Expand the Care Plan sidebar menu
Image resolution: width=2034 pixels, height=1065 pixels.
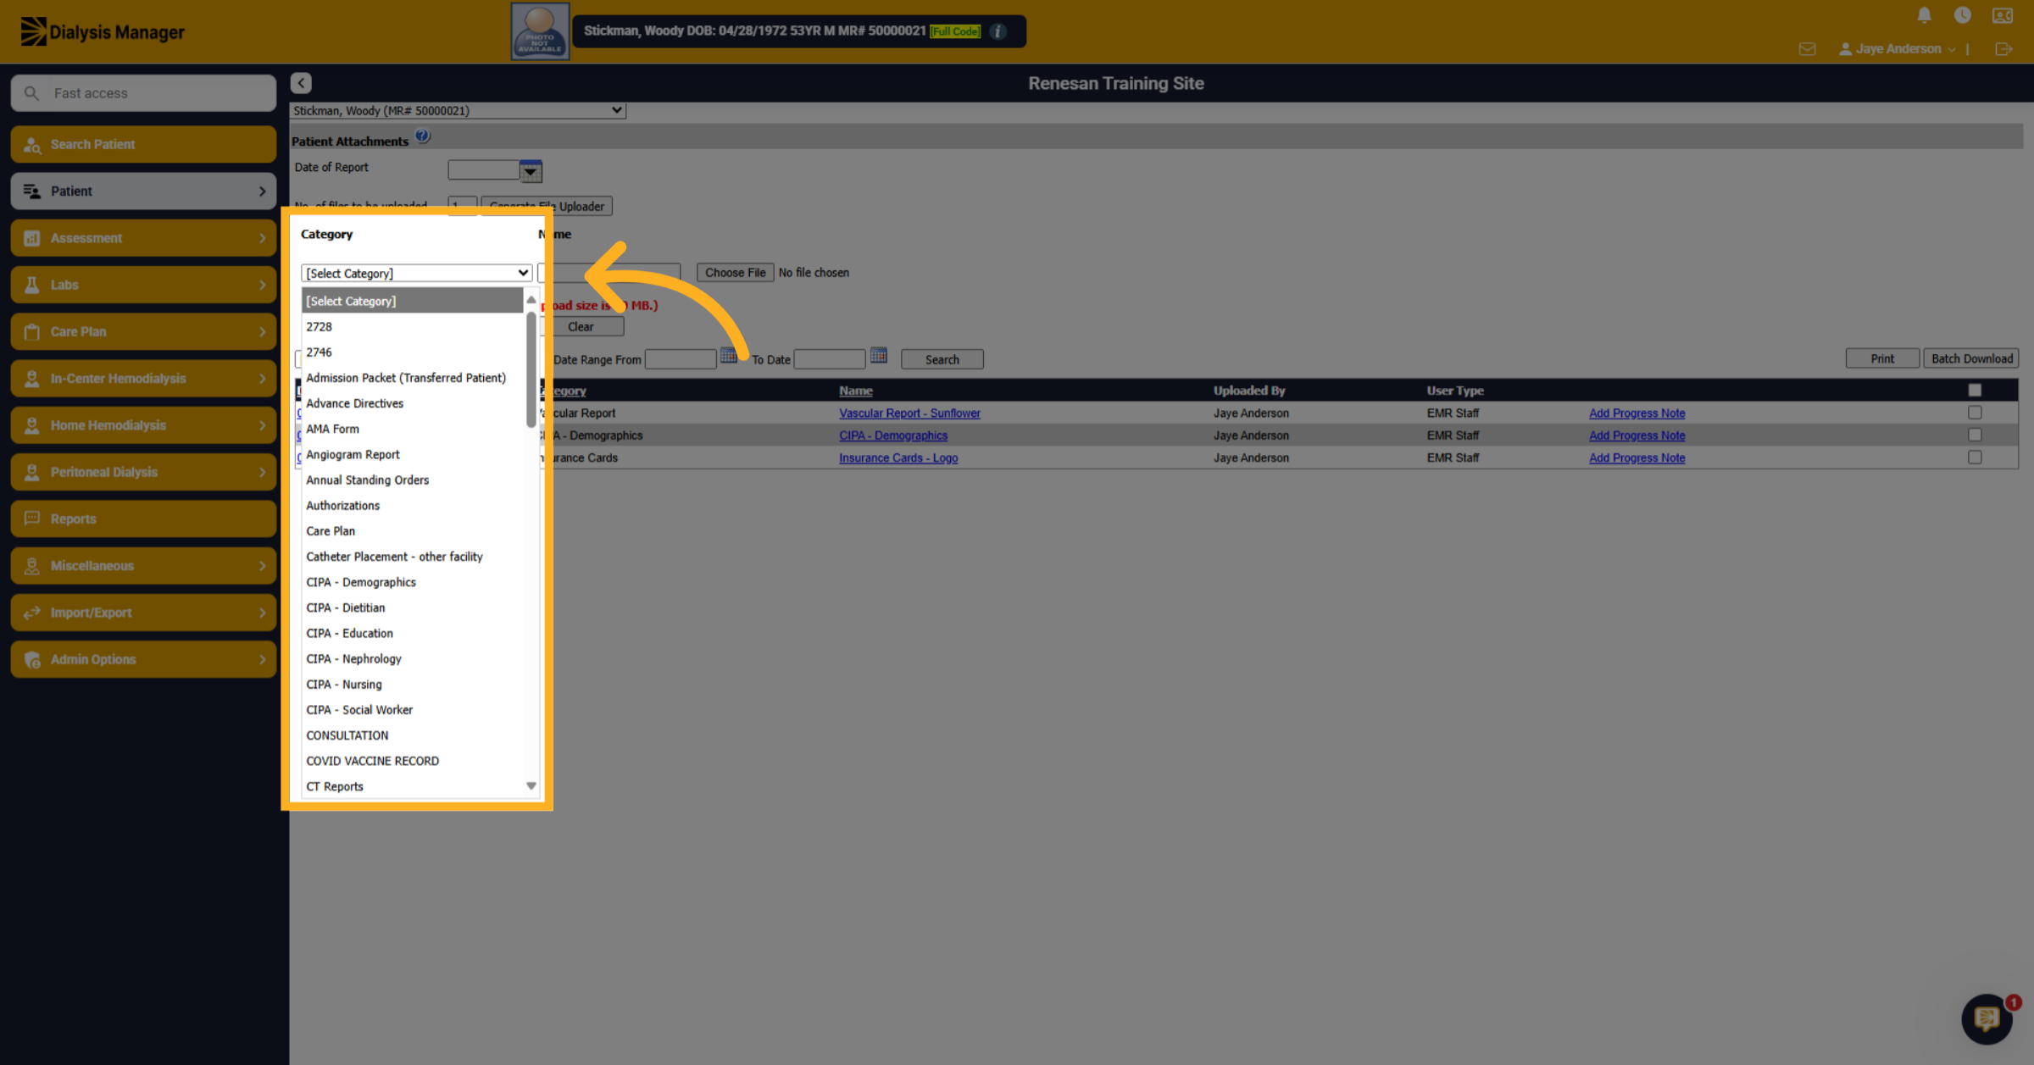click(x=143, y=331)
